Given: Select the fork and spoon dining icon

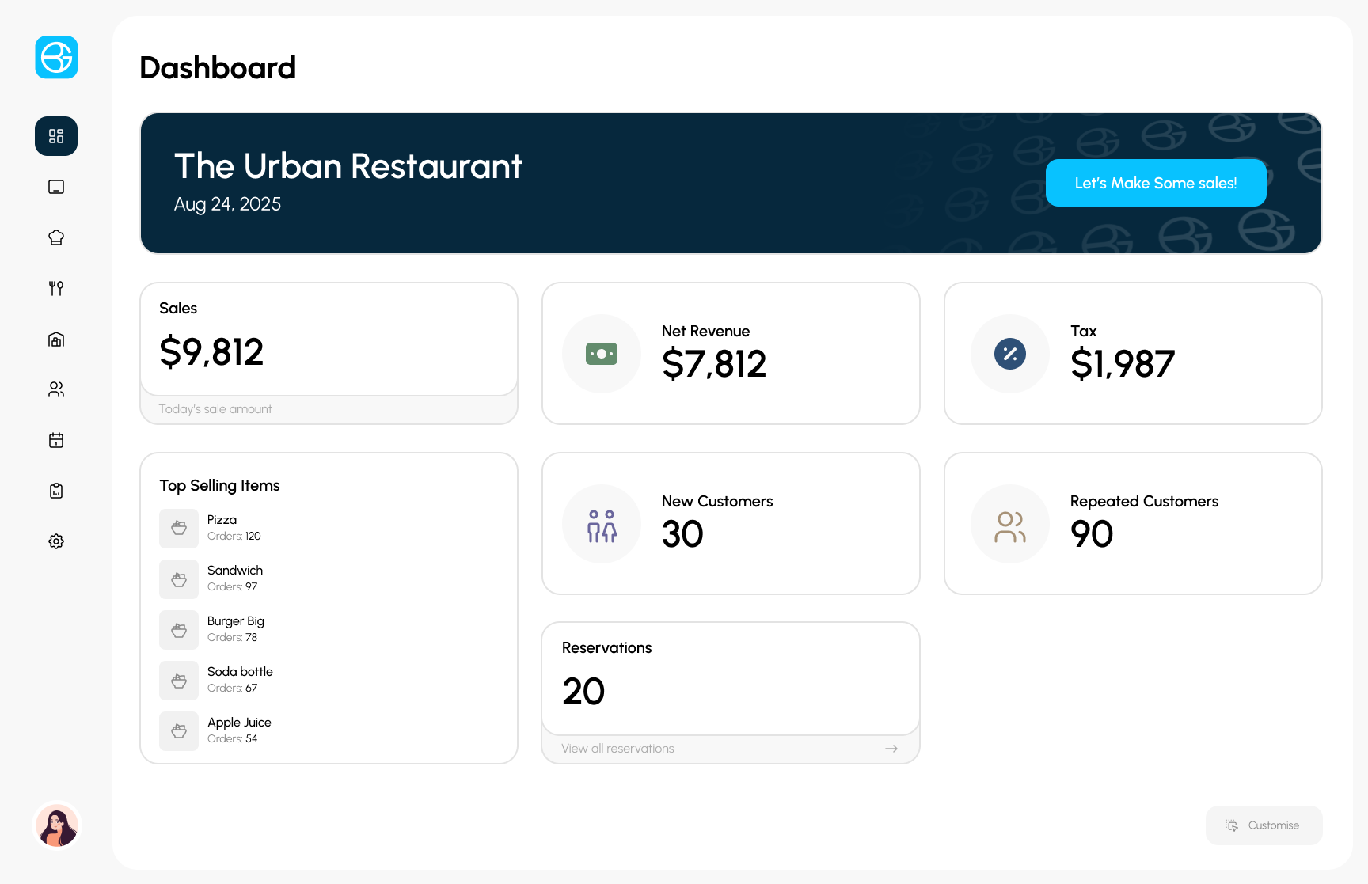Looking at the screenshot, I should 55,288.
